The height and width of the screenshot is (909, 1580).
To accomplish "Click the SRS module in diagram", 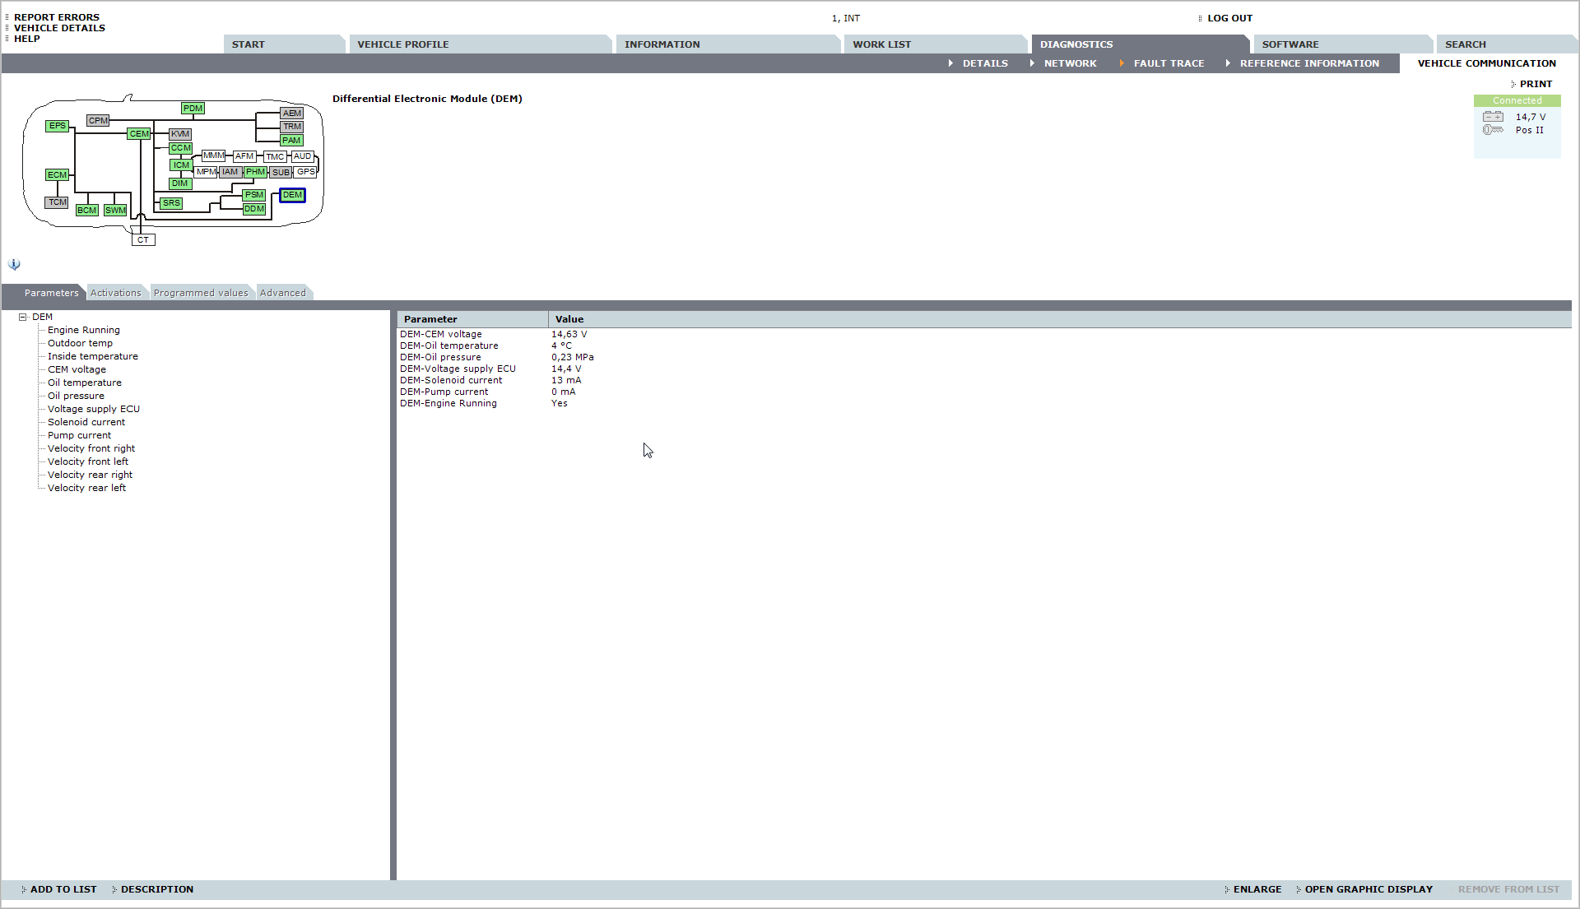I will point(171,202).
